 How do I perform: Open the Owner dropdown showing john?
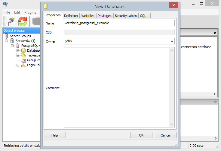click(x=119, y=41)
